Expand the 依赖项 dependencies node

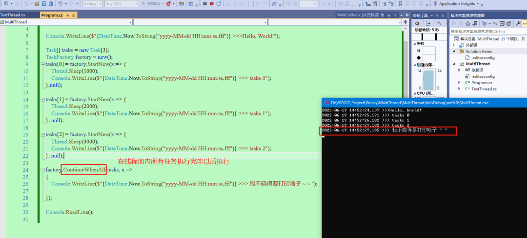pyautogui.click(x=460, y=70)
